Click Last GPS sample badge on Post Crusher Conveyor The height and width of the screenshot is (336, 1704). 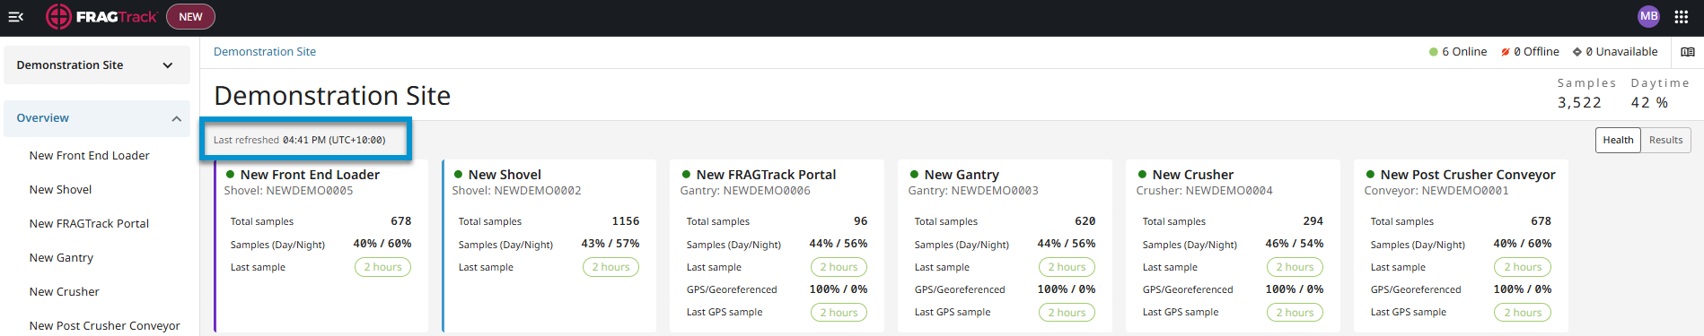pyautogui.click(x=1524, y=313)
